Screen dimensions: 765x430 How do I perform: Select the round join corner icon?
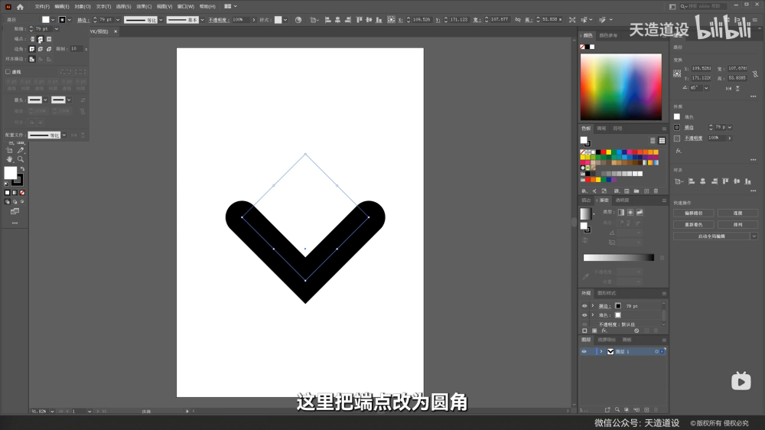click(41, 49)
